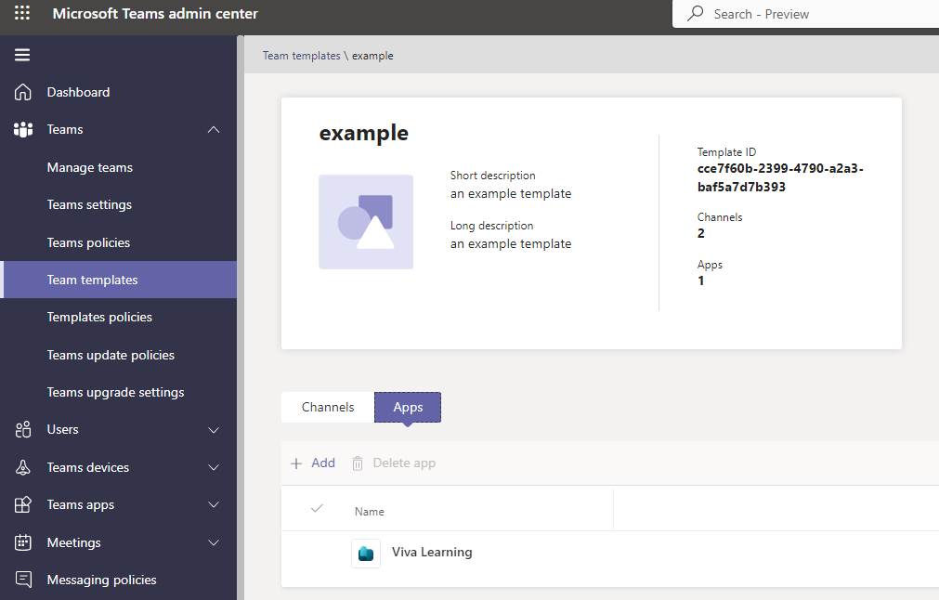Open Teams settings page

click(x=89, y=204)
